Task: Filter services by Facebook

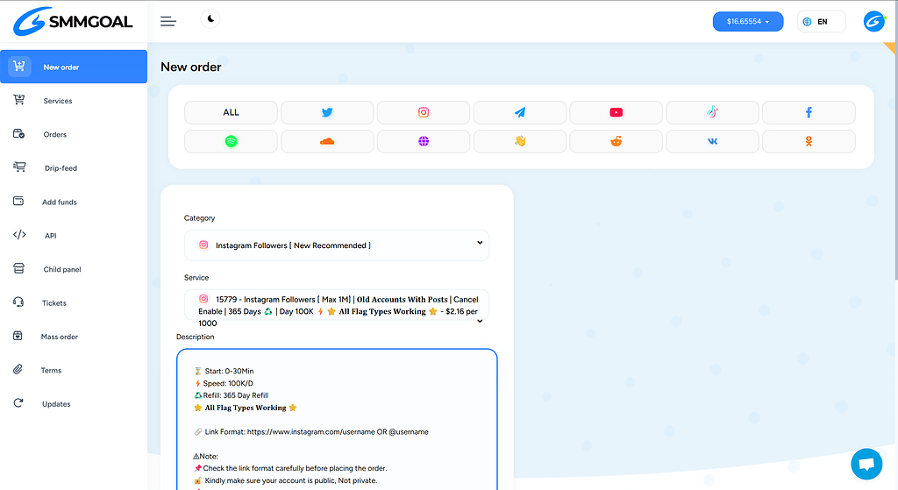Action: pyautogui.click(x=809, y=112)
